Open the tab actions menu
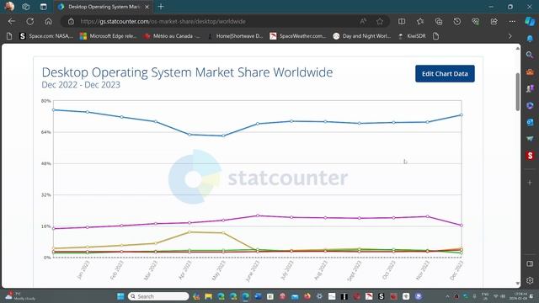Image resolution: width=539 pixels, height=303 pixels. [43, 7]
